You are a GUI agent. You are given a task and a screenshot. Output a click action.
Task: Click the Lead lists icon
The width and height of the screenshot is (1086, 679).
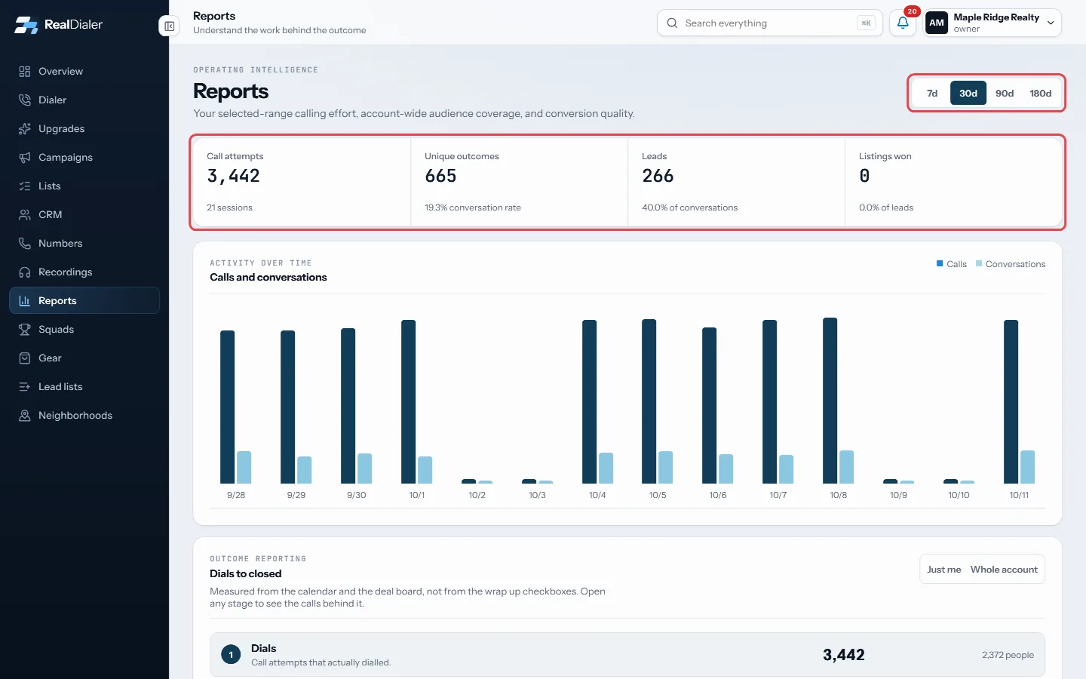[25, 387]
